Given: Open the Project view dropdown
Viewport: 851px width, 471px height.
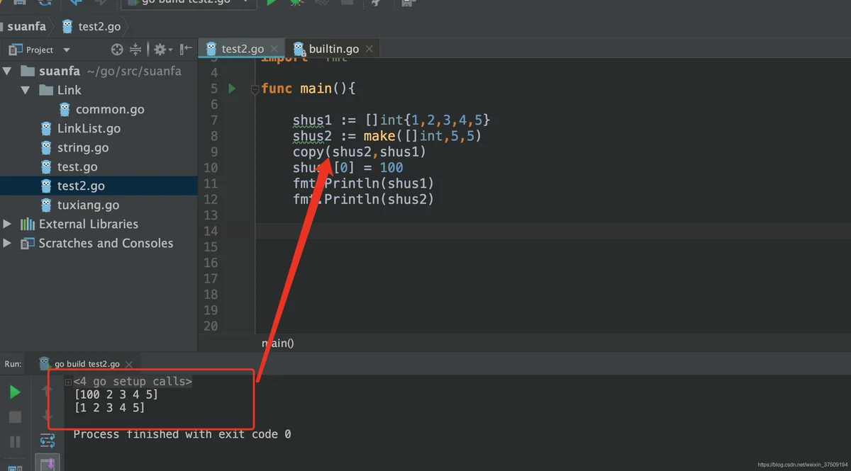Looking at the screenshot, I should (x=67, y=50).
